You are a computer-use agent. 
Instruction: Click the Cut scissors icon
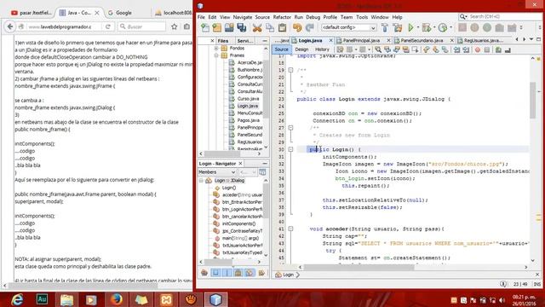click(257, 27)
